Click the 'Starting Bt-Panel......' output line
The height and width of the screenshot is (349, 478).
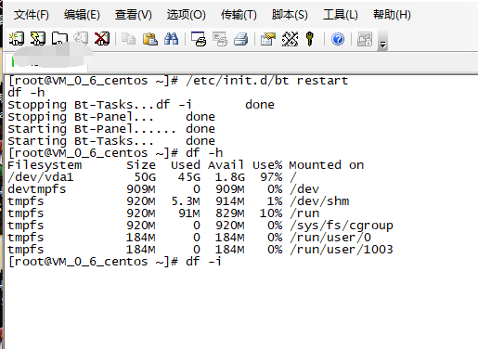(111, 129)
